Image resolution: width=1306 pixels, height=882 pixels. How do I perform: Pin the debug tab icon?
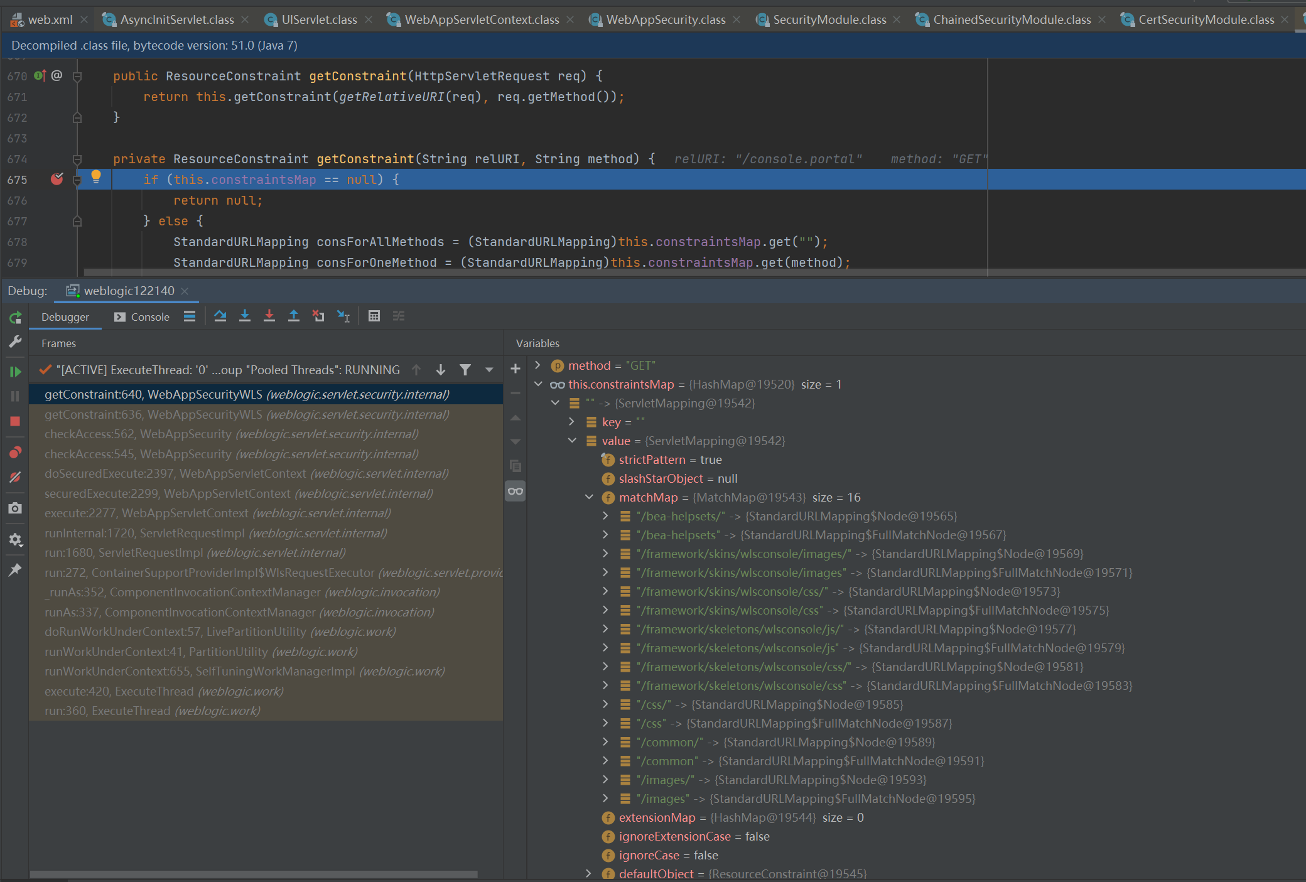[15, 569]
